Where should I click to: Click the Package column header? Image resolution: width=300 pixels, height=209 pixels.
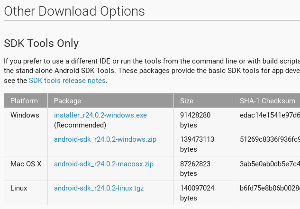pos(68,101)
